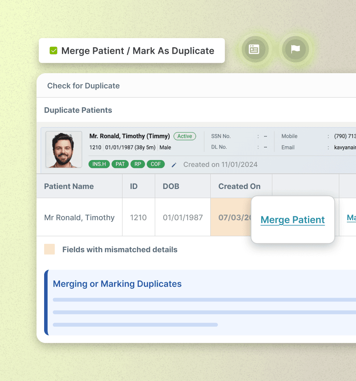Image resolution: width=356 pixels, height=381 pixels.
Task: Open the list-view round icon button
Action: point(255,49)
